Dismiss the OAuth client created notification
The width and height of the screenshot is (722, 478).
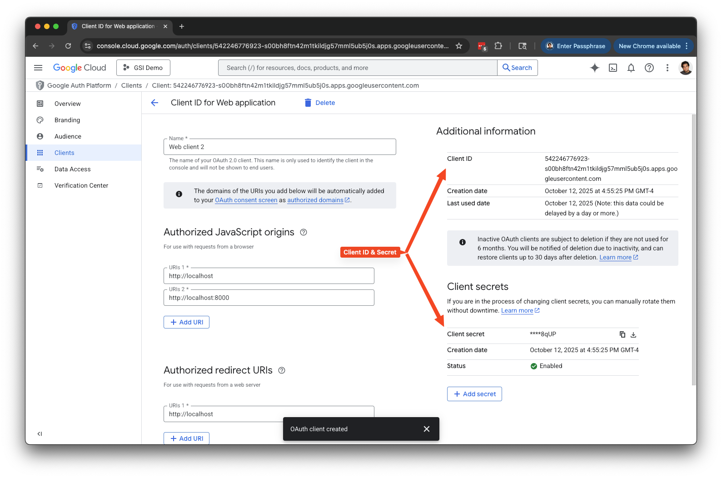point(426,429)
